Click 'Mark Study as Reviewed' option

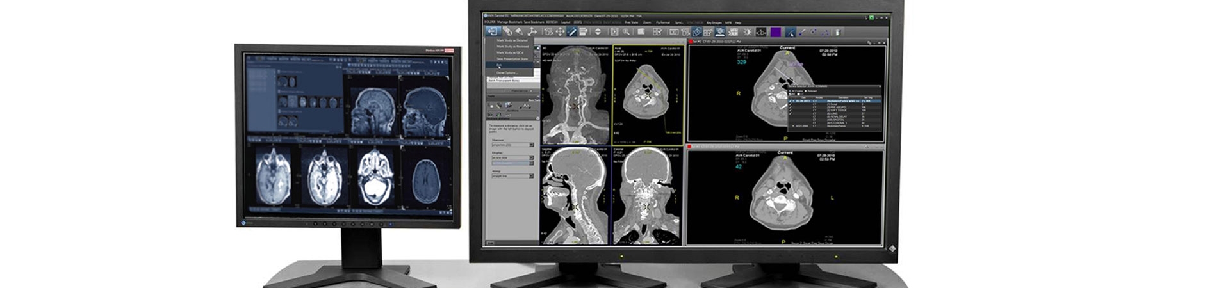(512, 47)
